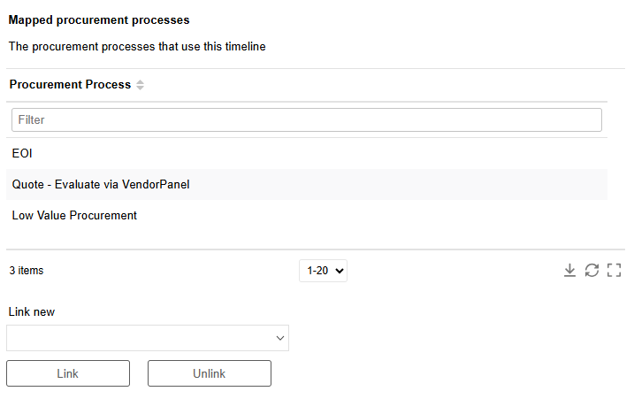Screen dimensions: 634x399
Task: Open the 1-20 page size dropdown
Action: coord(323,271)
